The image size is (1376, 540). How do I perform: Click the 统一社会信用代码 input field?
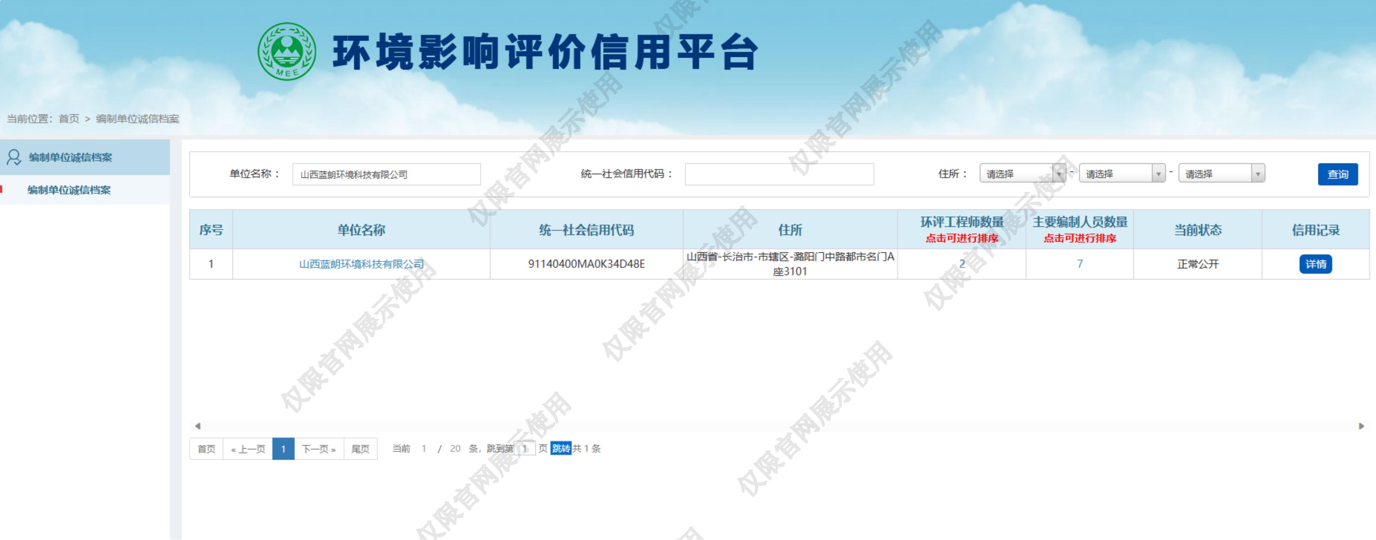(x=779, y=174)
